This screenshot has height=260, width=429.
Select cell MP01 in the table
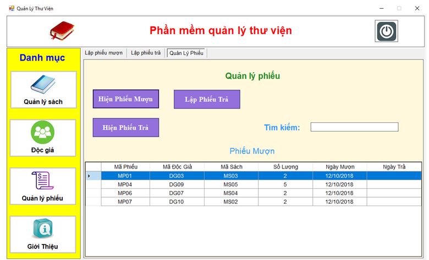[x=125, y=176]
